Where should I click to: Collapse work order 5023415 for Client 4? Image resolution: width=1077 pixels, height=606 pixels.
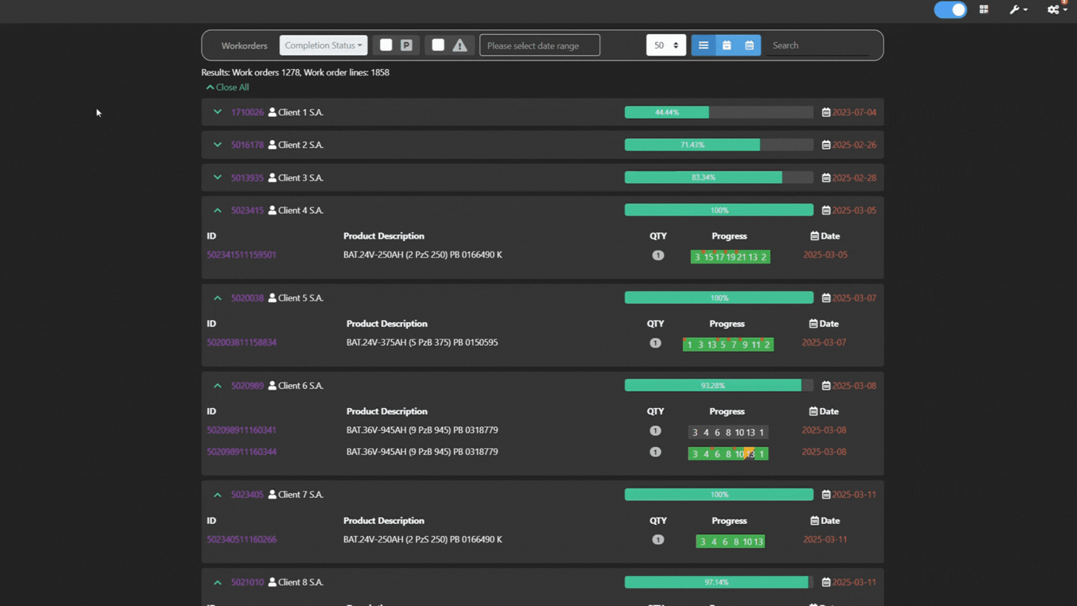[x=218, y=210]
